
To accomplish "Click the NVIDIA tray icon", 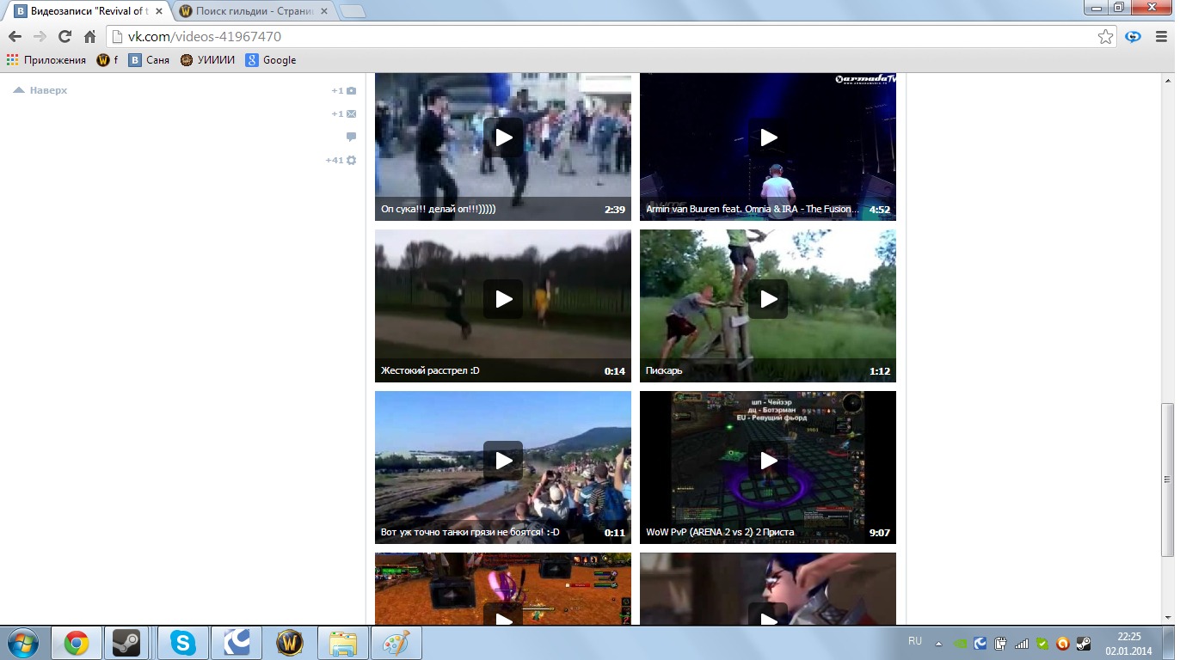I will coord(960,643).
